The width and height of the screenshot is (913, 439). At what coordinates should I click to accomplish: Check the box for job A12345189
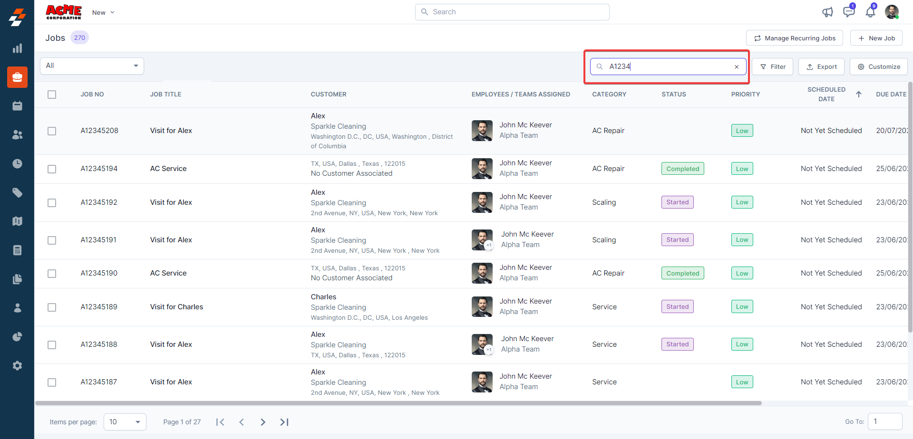click(x=52, y=307)
